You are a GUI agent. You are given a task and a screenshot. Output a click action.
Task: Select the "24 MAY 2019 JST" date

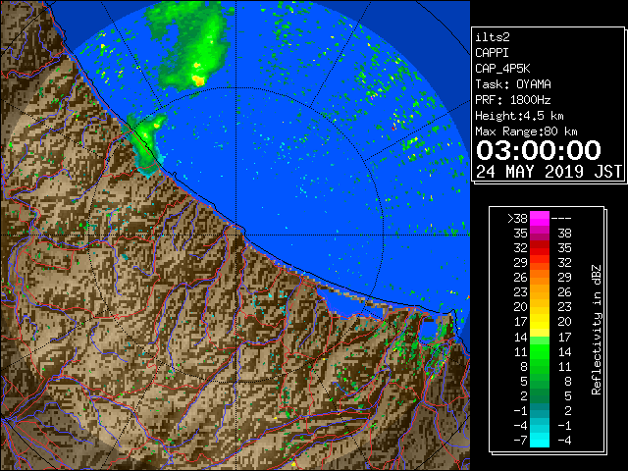click(x=549, y=172)
